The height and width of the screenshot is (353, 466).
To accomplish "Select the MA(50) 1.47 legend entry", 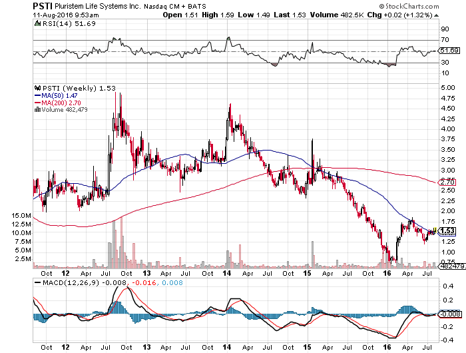I will 57,97.
